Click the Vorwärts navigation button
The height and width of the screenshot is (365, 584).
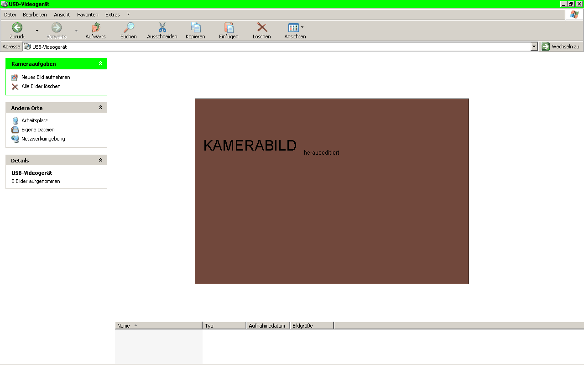pyautogui.click(x=57, y=31)
